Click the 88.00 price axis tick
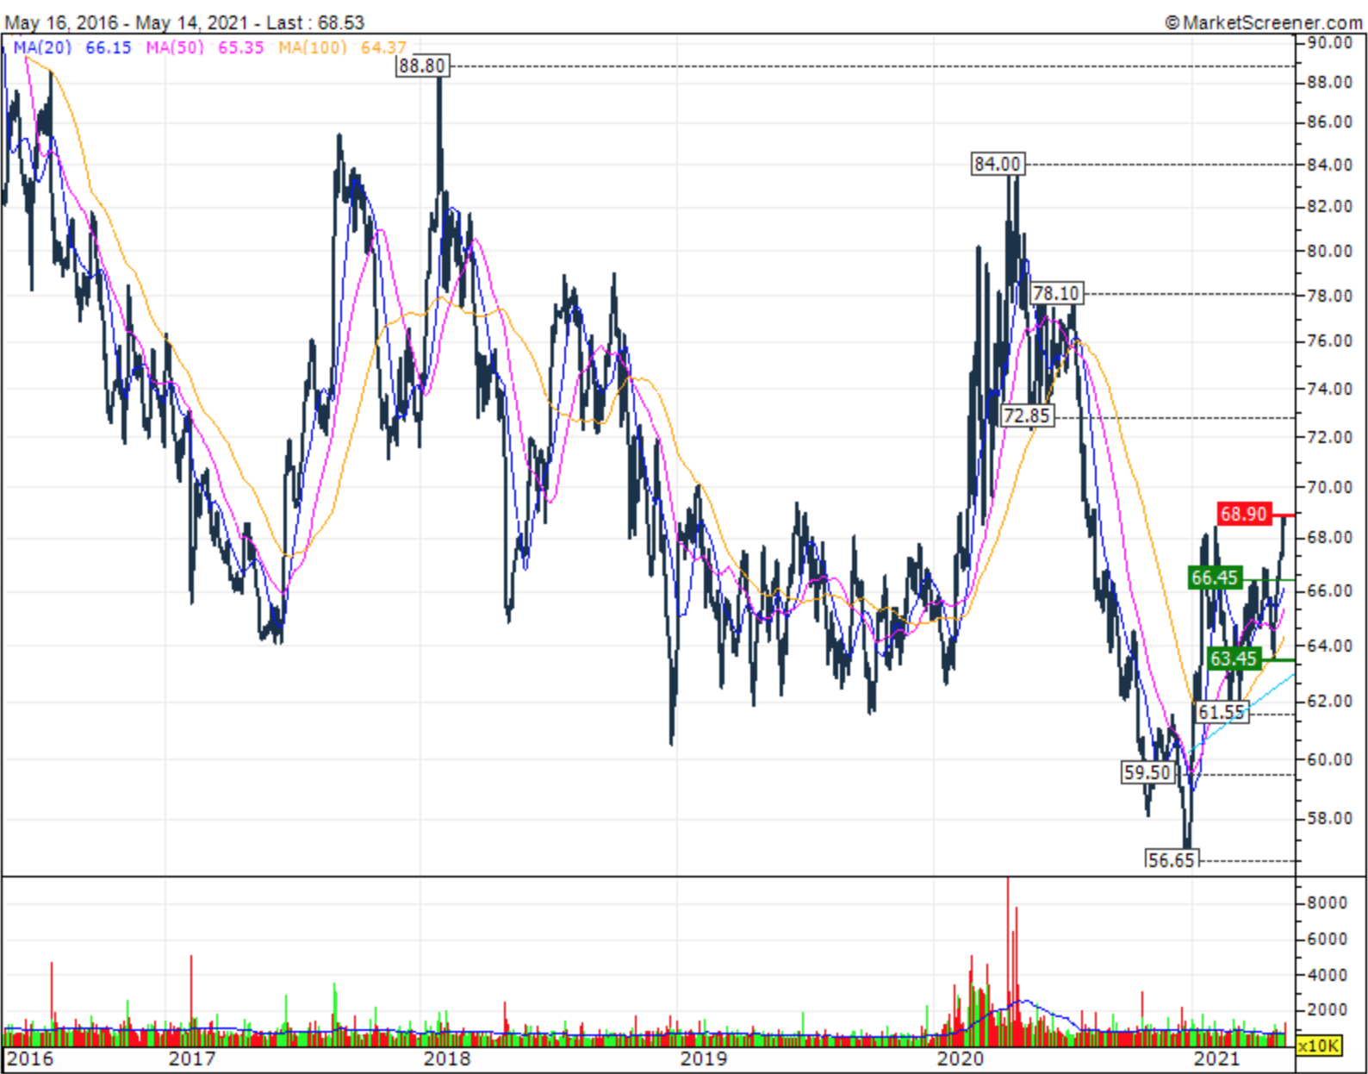This screenshot has height=1074, width=1368. tap(1330, 82)
